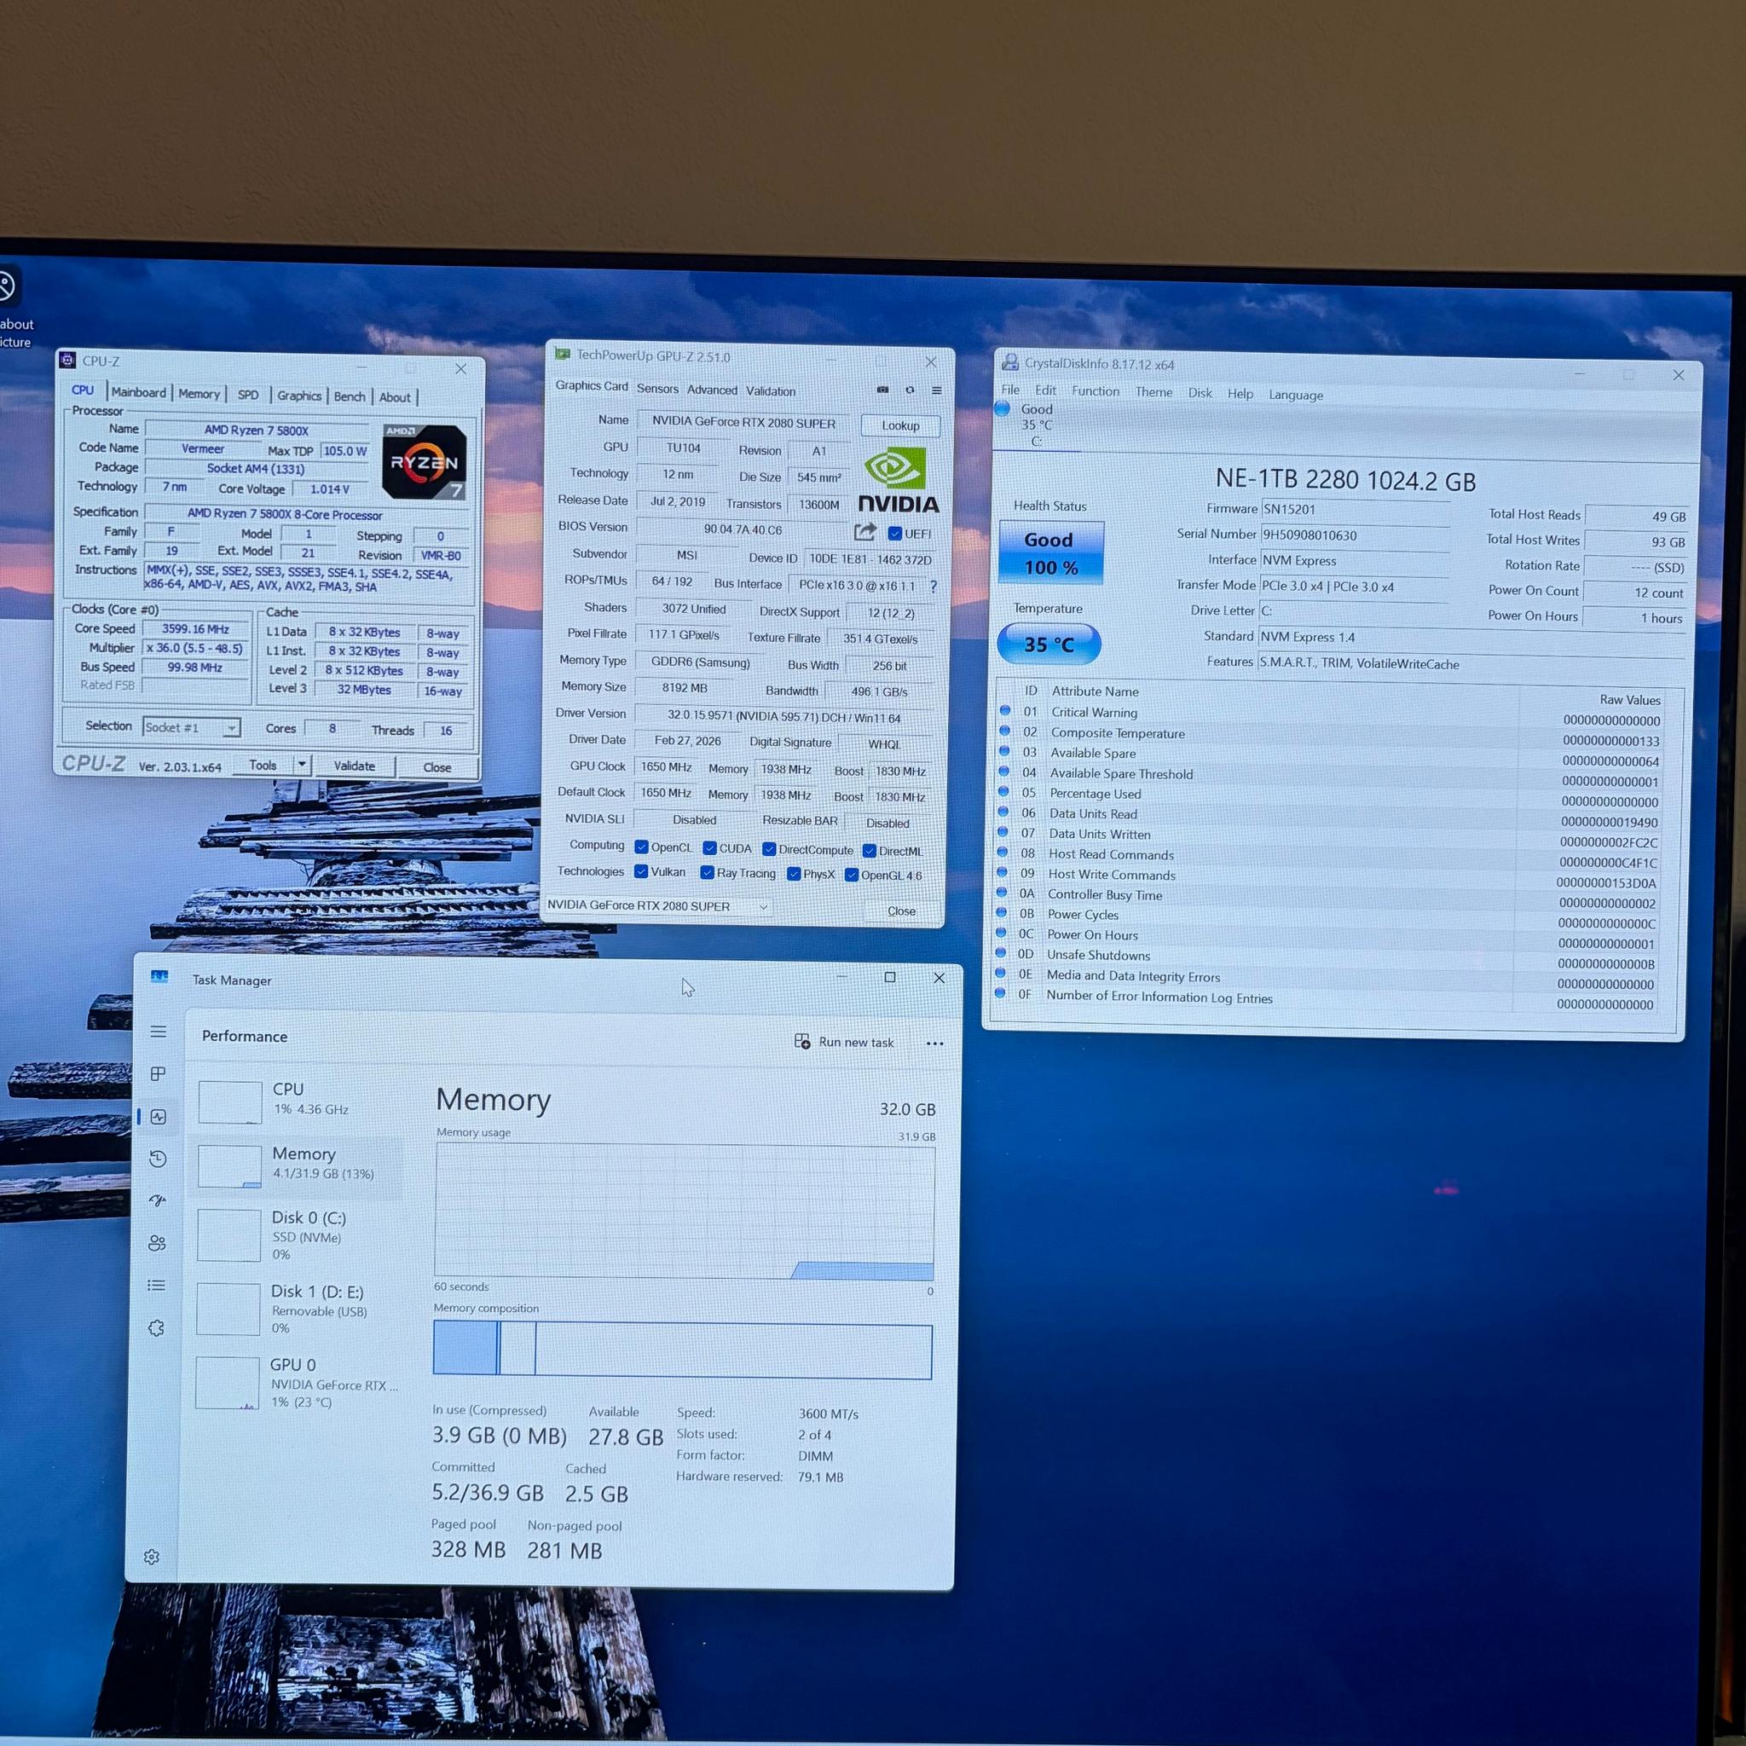The height and width of the screenshot is (1746, 1746).
Task: Click the three-dot more options in Task Manager
Action: pos(934,1043)
